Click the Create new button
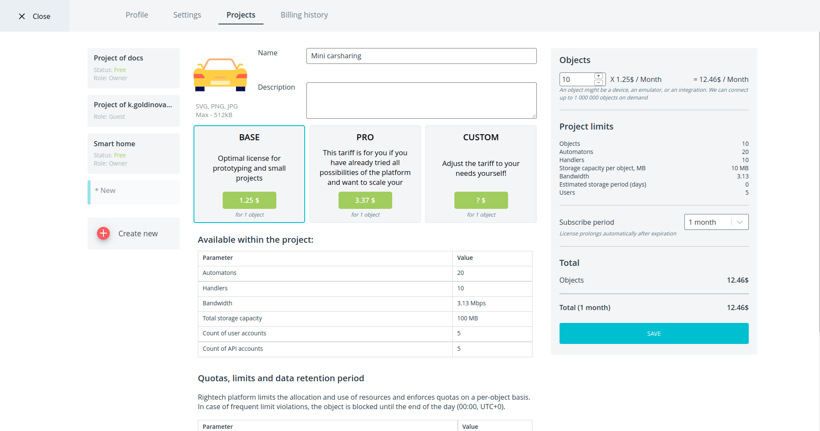The image size is (820, 431). pos(133,233)
